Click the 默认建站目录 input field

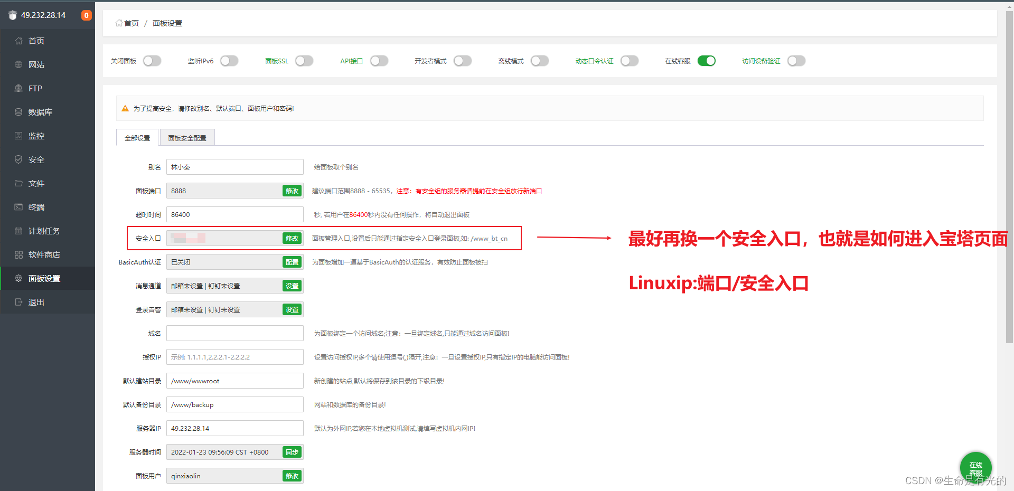[x=235, y=381]
